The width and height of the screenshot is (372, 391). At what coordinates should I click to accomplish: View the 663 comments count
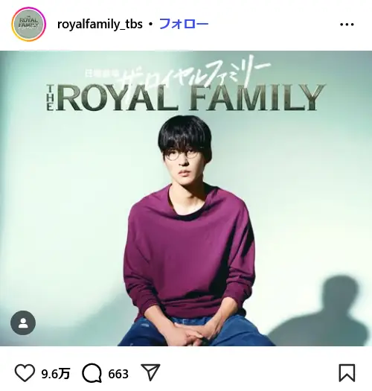(x=118, y=374)
